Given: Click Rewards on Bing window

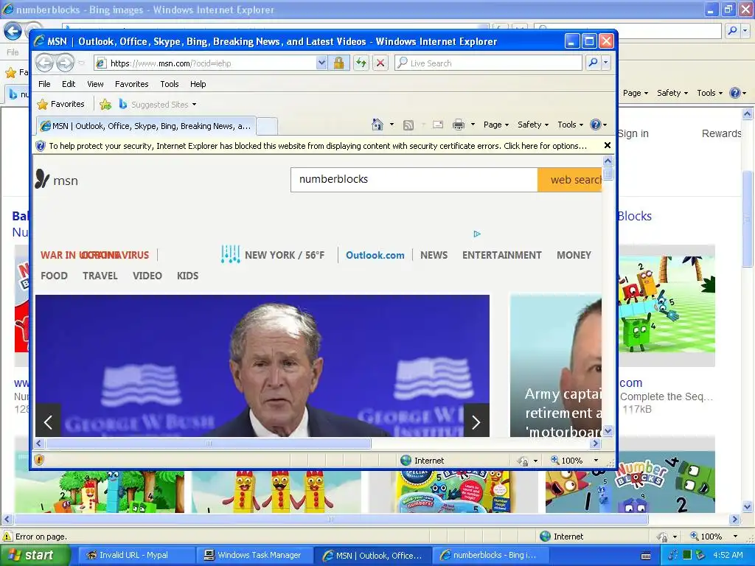Looking at the screenshot, I should pos(721,133).
